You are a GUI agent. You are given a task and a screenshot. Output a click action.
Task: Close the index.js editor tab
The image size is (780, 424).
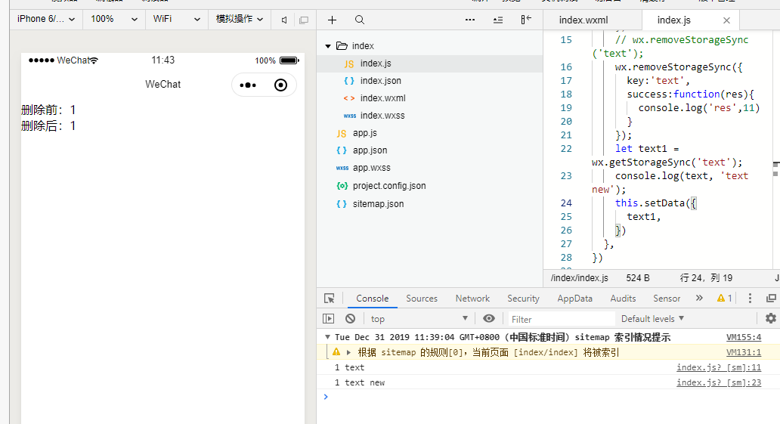tap(727, 20)
